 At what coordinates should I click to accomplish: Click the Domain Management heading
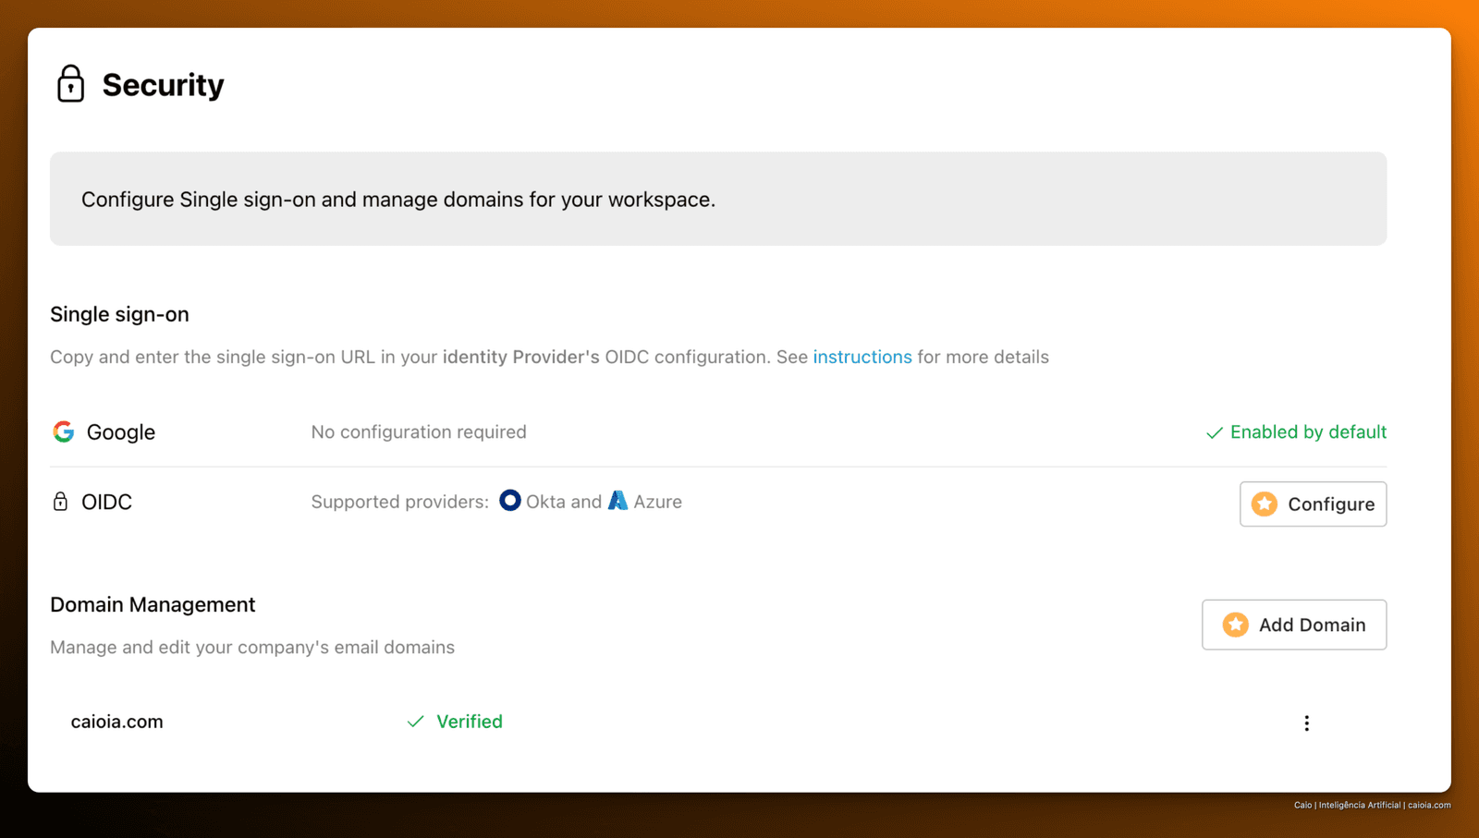(x=153, y=604)
